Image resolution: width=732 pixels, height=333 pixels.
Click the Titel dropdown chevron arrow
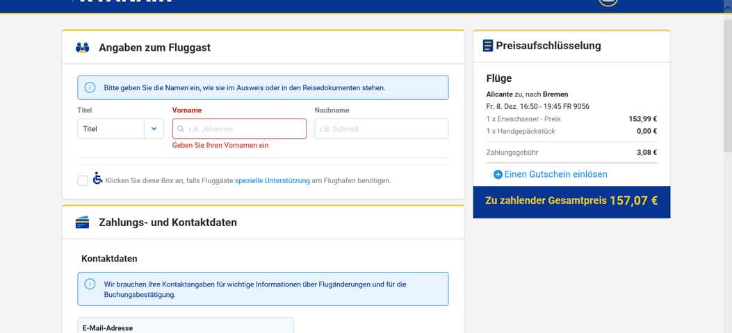pos(154,129)
